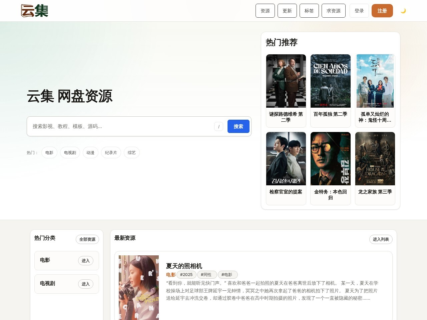Click the 电视剧 category label

(47, 283)
